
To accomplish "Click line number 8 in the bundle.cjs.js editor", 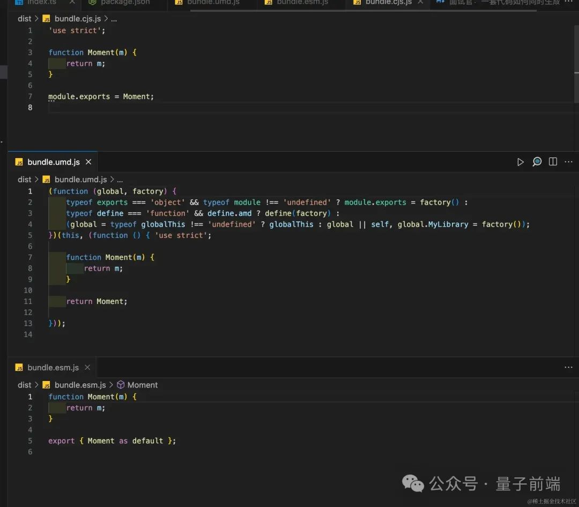I will 30,107.
